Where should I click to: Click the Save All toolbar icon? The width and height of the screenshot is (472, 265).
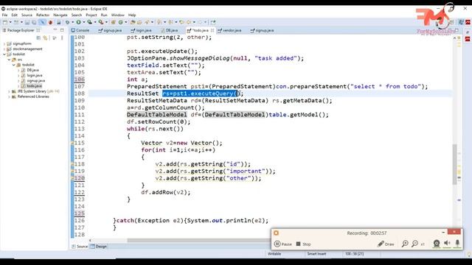click(34, 22)
